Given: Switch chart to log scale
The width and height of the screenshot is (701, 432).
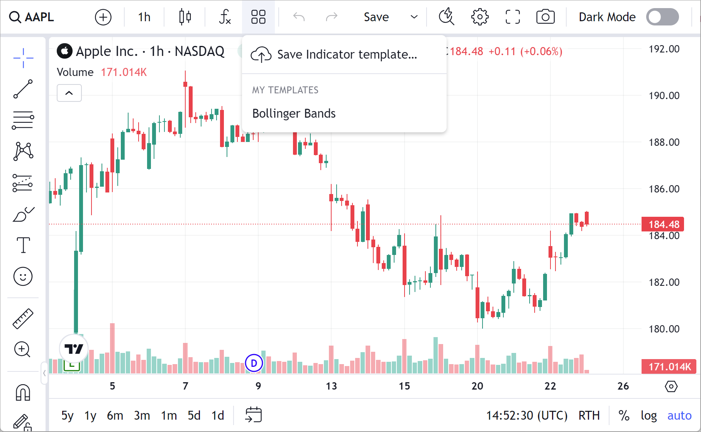Looking at the screenshot, I should pyautogui.click(x=649, y=415).
